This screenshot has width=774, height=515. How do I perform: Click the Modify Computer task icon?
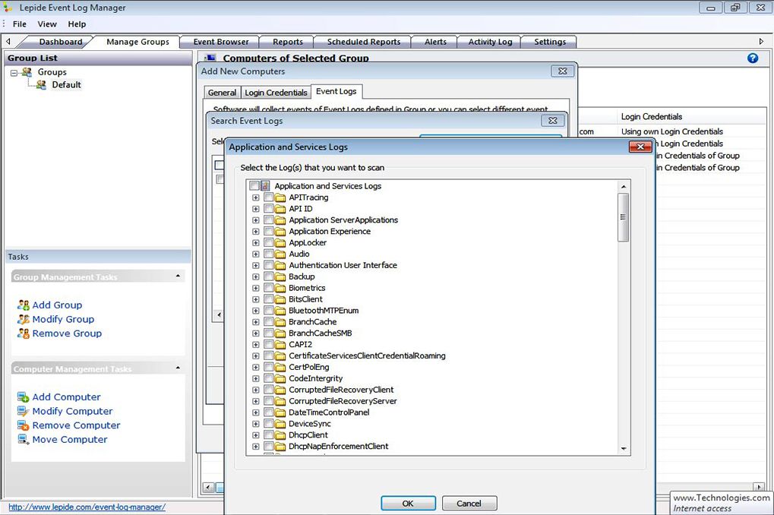24,411
